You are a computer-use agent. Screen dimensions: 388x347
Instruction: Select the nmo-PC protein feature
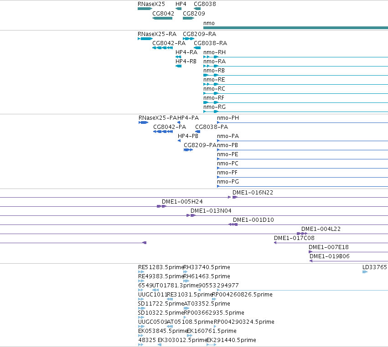click(x=302, y=168)
